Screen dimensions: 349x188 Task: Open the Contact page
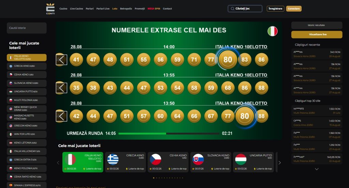click(167, 9)
